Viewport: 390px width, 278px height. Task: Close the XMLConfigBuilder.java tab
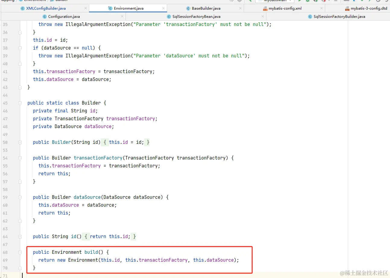(86, 8)
